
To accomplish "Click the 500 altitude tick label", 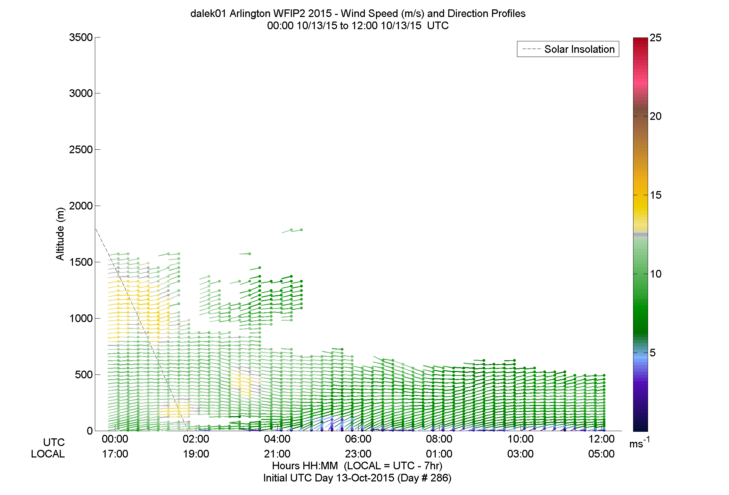I will 84,375.
